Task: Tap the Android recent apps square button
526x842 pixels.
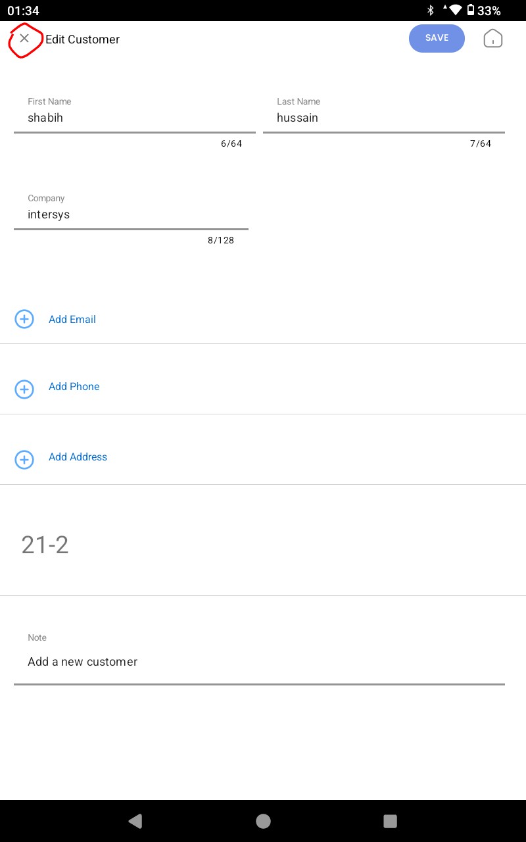Action: pyautogui.click(x=390, y=821)
